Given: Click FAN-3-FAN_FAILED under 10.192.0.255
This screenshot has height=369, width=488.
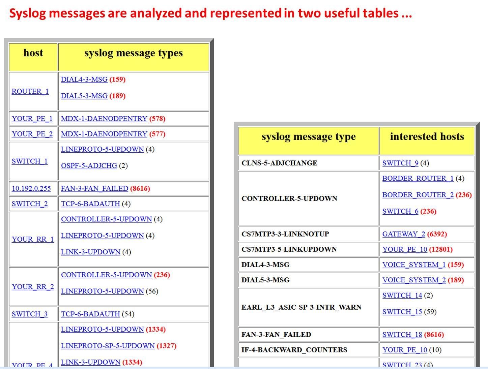Looking at the screenshot, I should tap(95, 188).
